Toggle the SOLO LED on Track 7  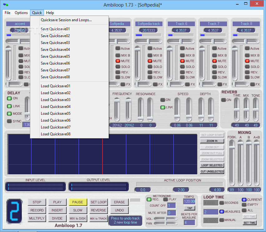[x=215, y=67]
